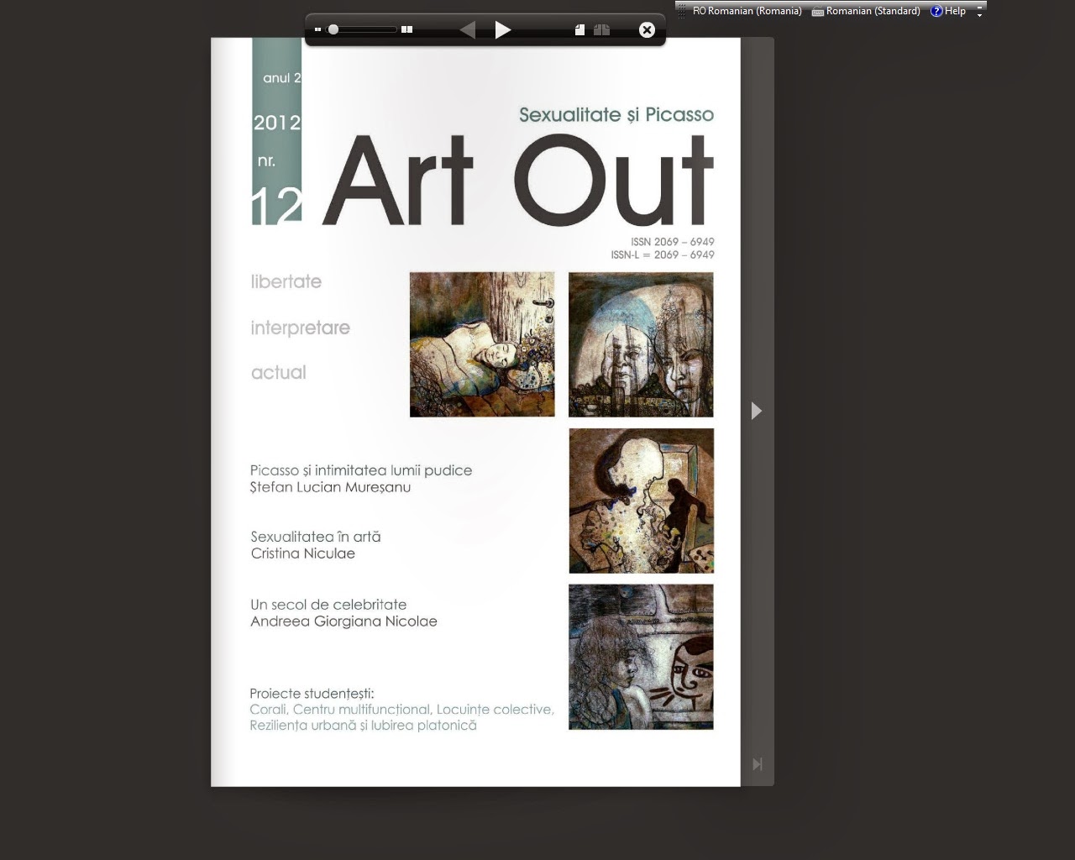Switch to double page spread view
The height and width of the screenshot is (860, 1075).
(601, 30)
